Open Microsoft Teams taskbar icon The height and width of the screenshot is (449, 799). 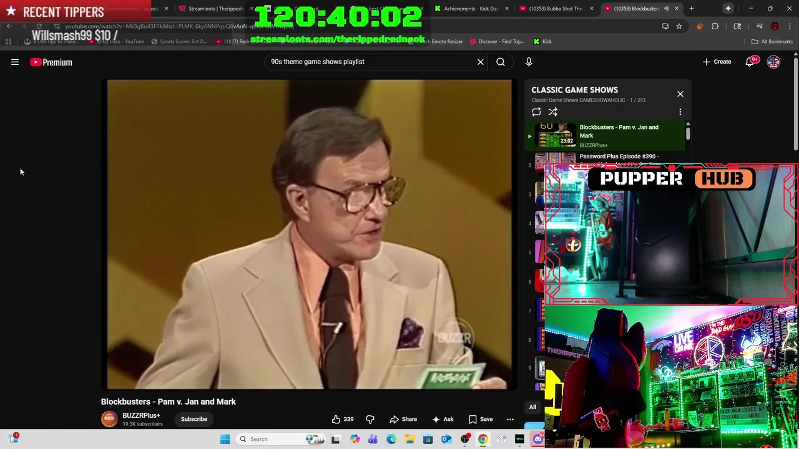coord(373,439)
